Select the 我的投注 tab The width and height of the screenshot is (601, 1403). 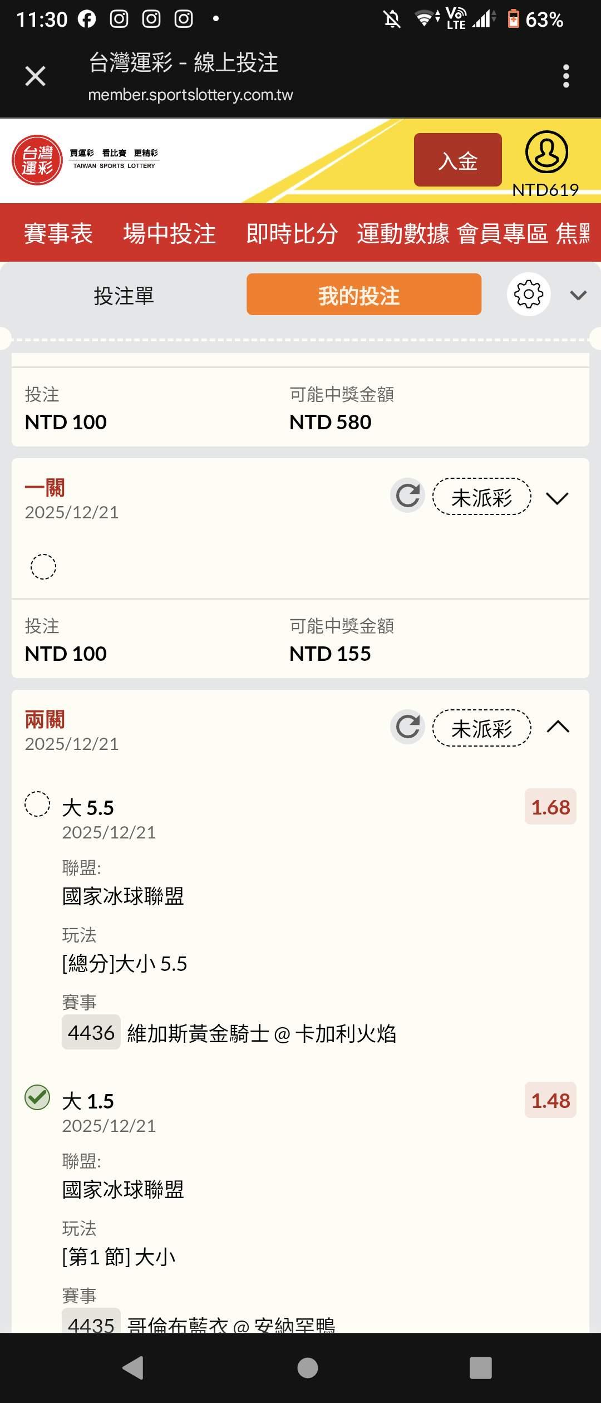364,295
